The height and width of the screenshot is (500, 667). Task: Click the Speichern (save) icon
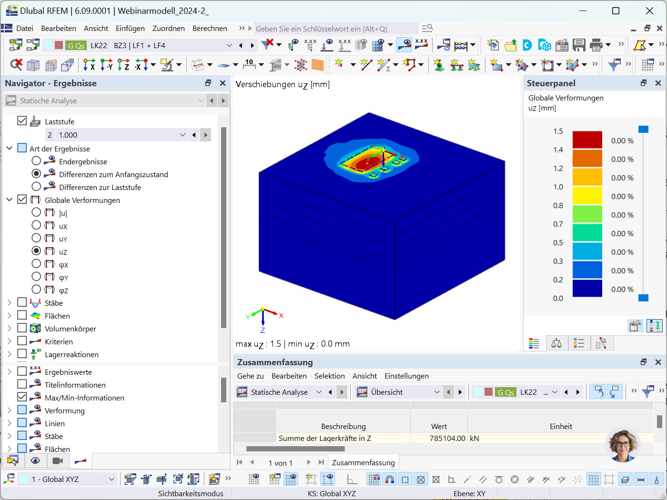coord(578,45)
